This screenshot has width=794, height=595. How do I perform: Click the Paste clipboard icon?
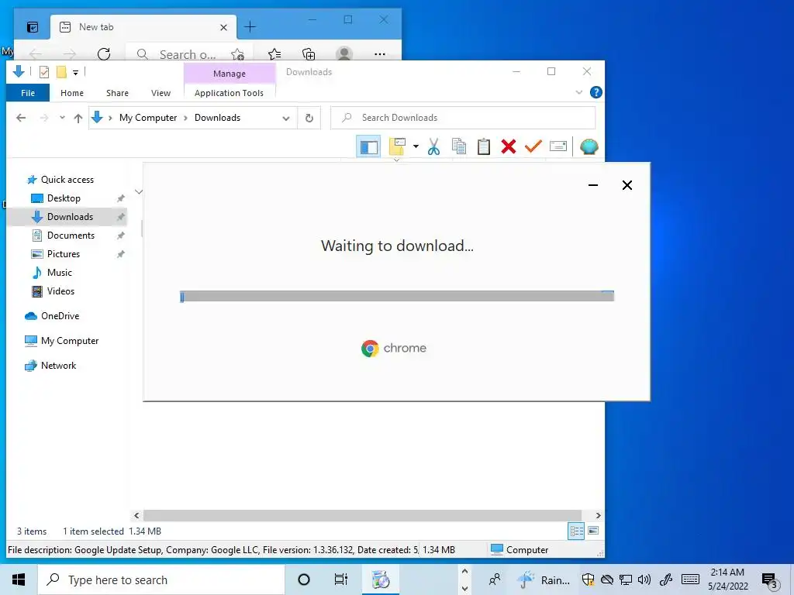[484, 146]
